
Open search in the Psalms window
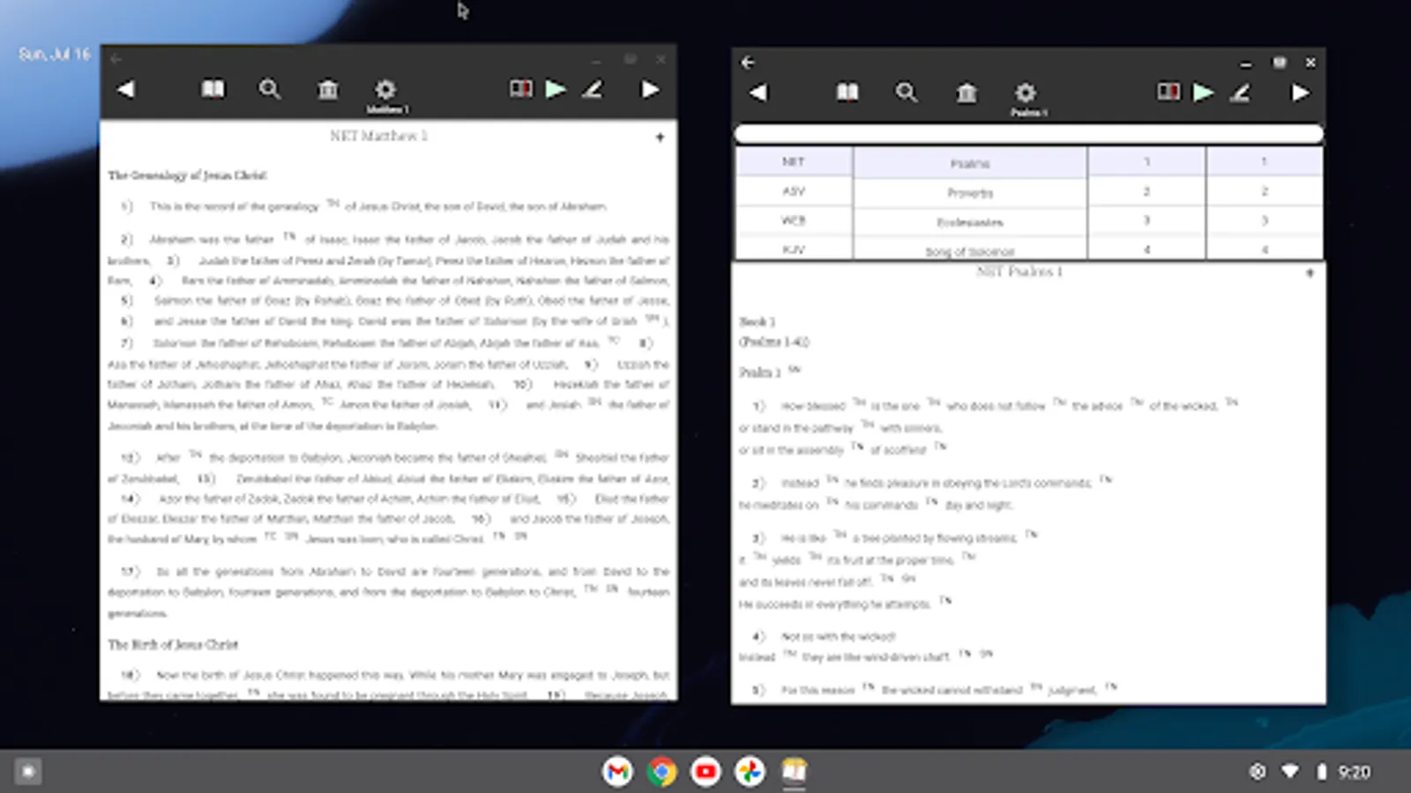tap(906, 93)
